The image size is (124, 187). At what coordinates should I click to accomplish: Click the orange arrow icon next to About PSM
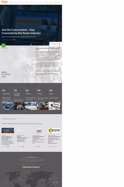[42, 78]
